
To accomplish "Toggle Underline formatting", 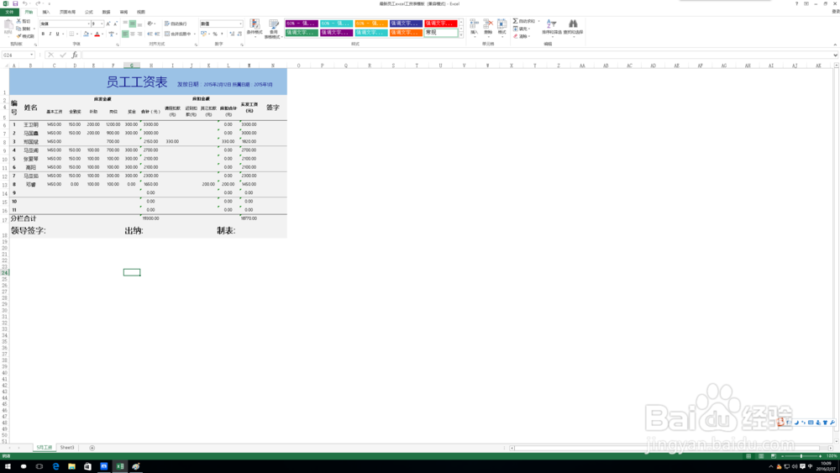I will pos(57,34).
